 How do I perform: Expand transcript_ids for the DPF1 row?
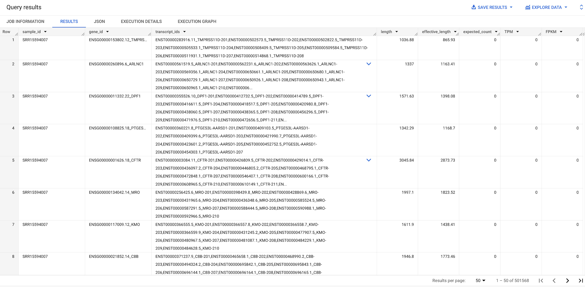tap(369, 96)
